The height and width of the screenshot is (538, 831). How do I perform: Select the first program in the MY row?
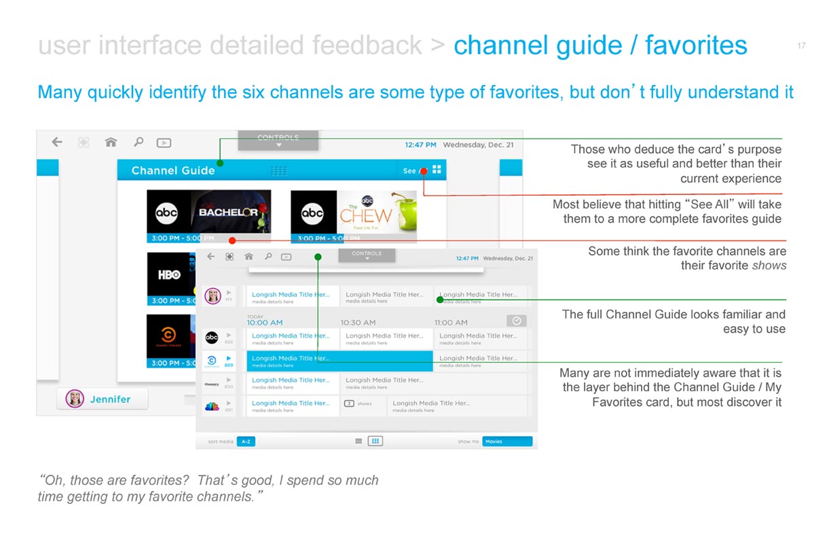coord(293,297)
